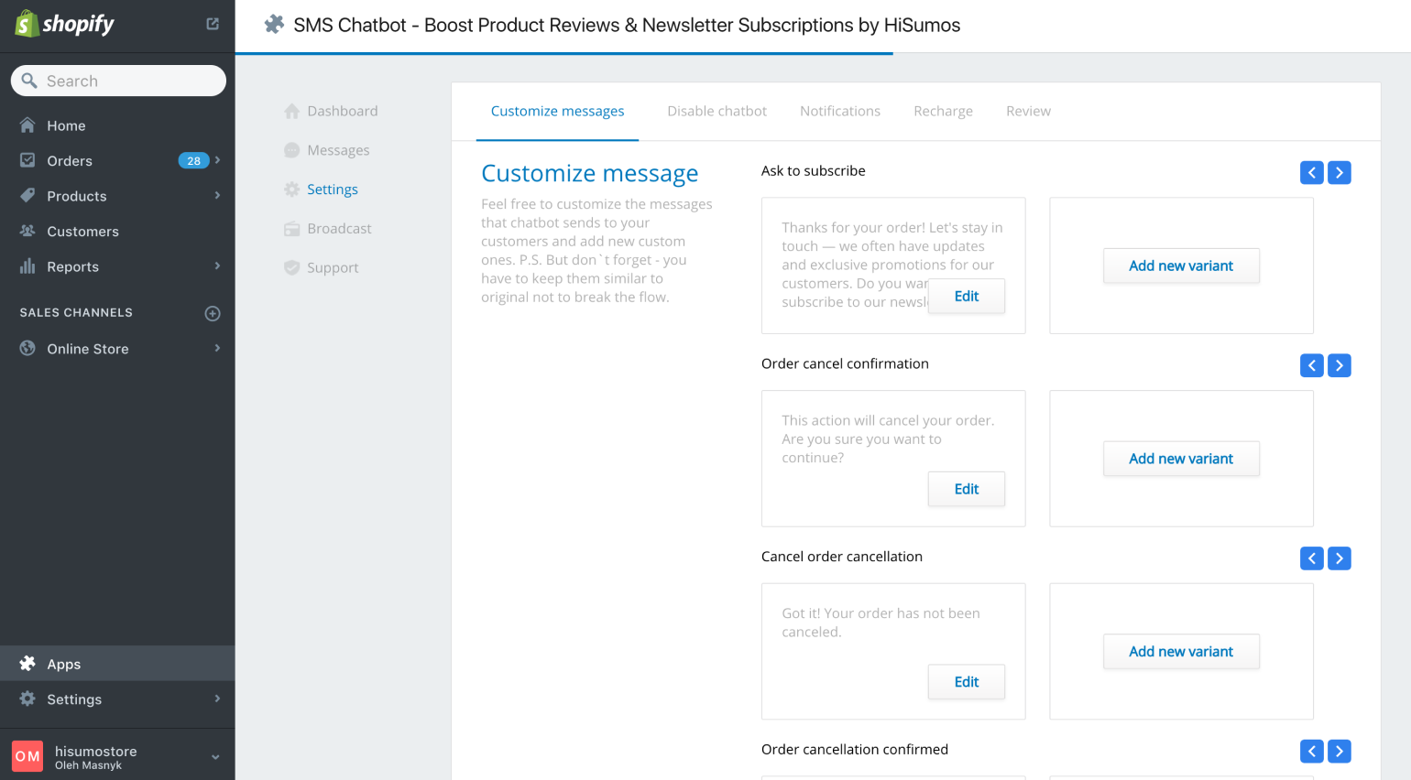Expand the Orders submenu chevron
The width and height of the screenshot is (1411, 780).
pyautogui.click(x=217, y=160)
